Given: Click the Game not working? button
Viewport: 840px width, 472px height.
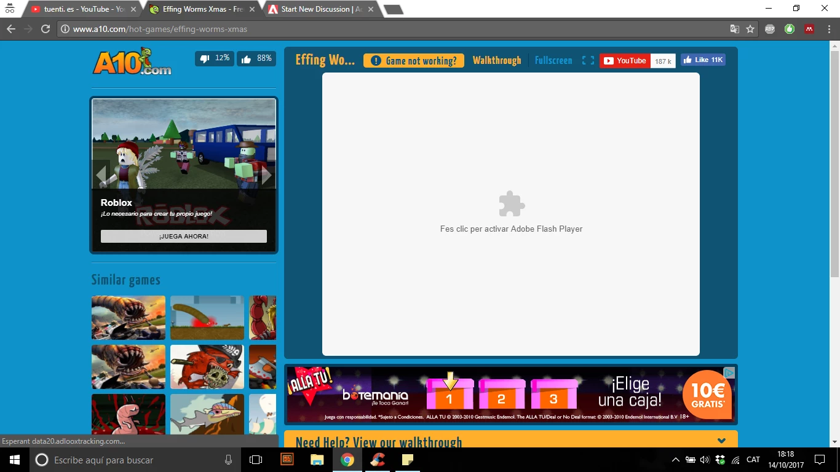Looking at the screenshot, I should coord(414,60).
